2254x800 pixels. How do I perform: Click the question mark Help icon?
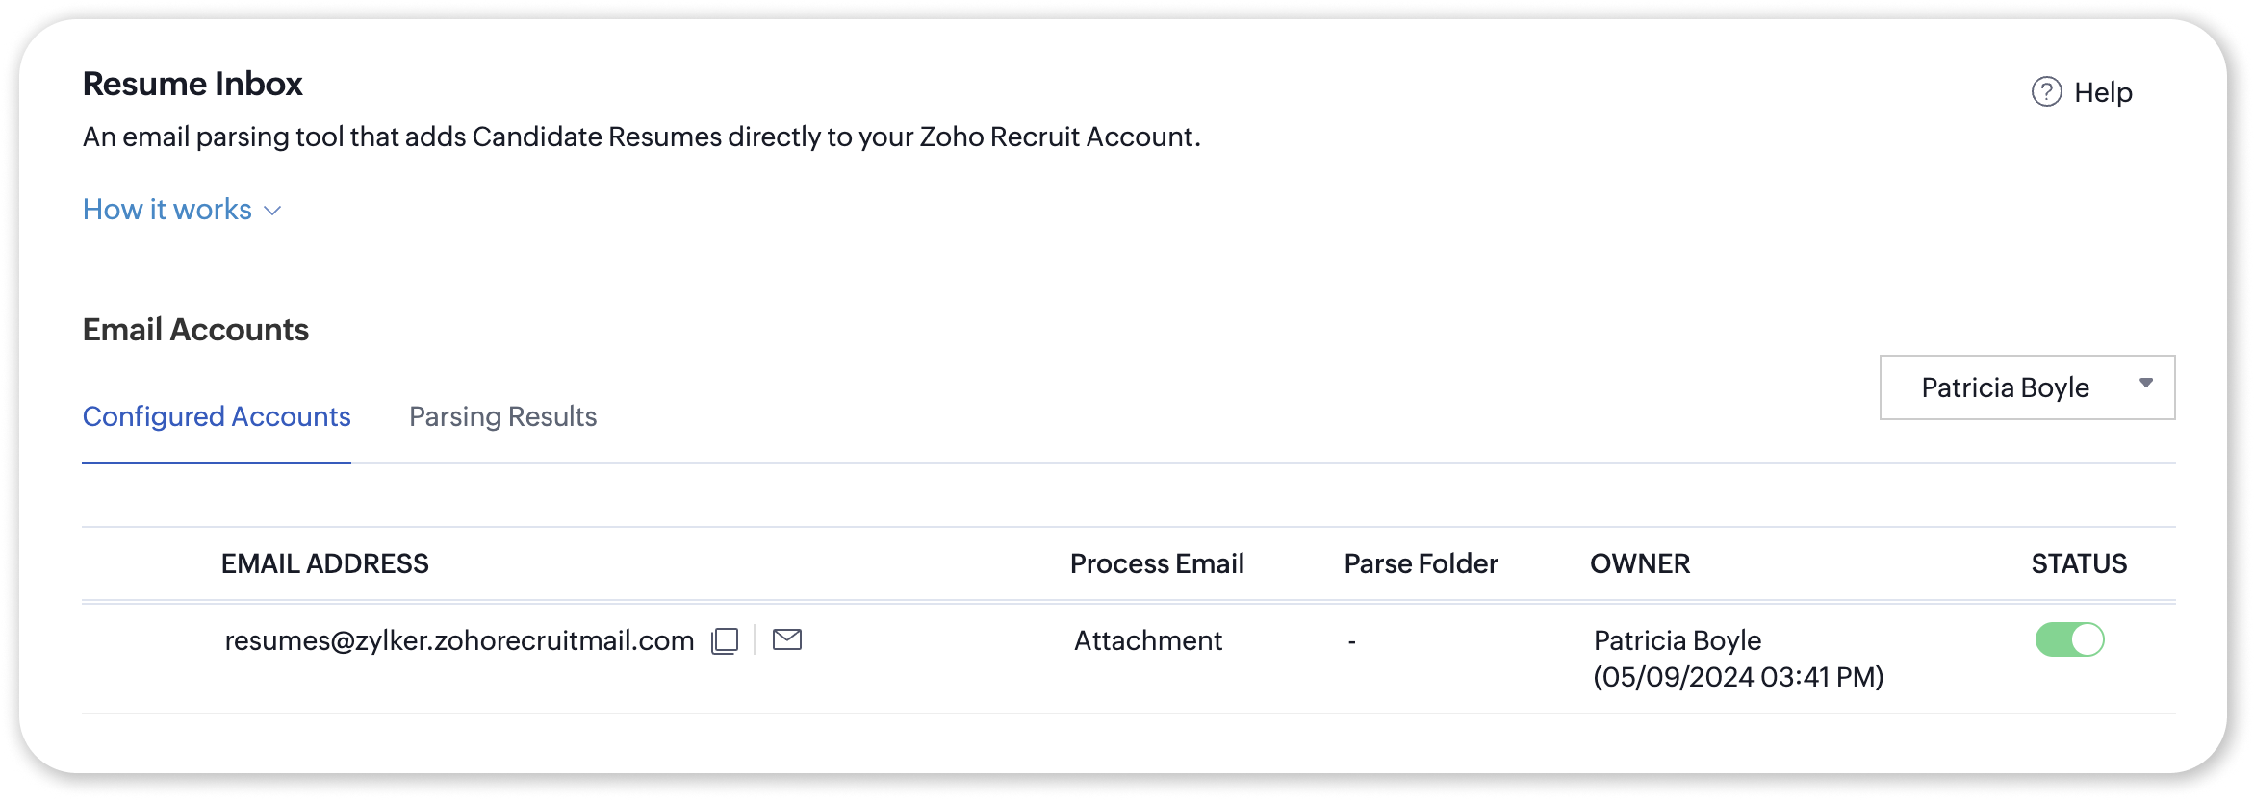(2046, 92)
